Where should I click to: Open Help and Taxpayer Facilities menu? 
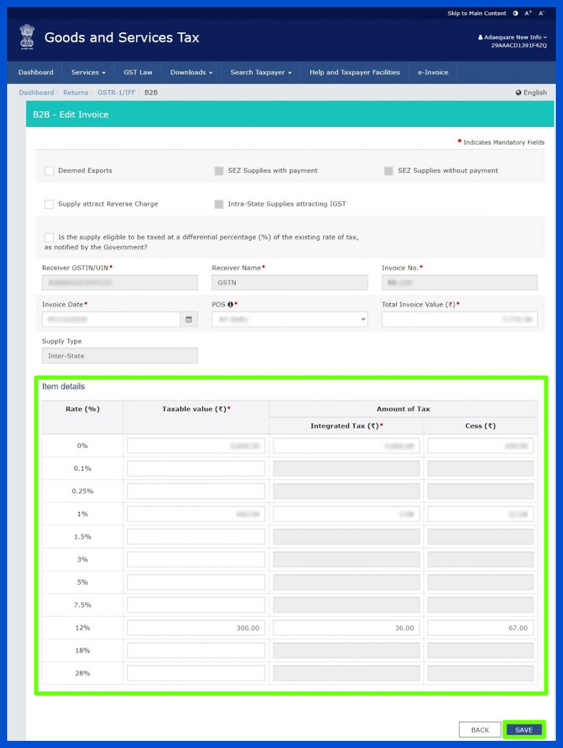[355, 72]
